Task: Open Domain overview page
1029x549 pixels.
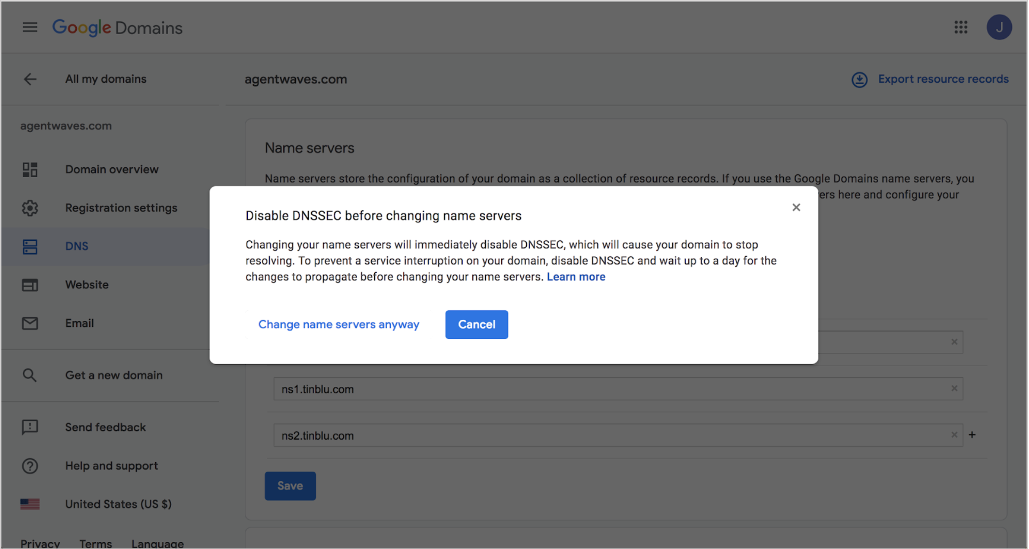Action: [x=111, y=169]
